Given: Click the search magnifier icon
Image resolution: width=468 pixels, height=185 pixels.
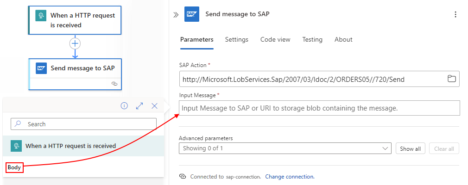Looking at the screenshot, I should [18, 123].
